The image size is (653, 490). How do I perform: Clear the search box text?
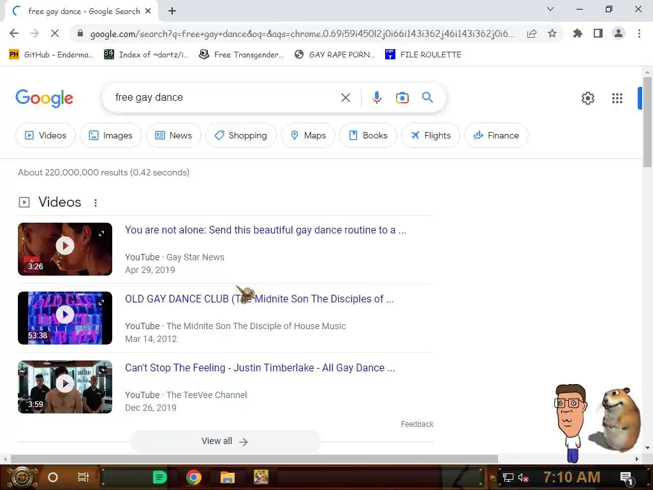coord(345,98)
